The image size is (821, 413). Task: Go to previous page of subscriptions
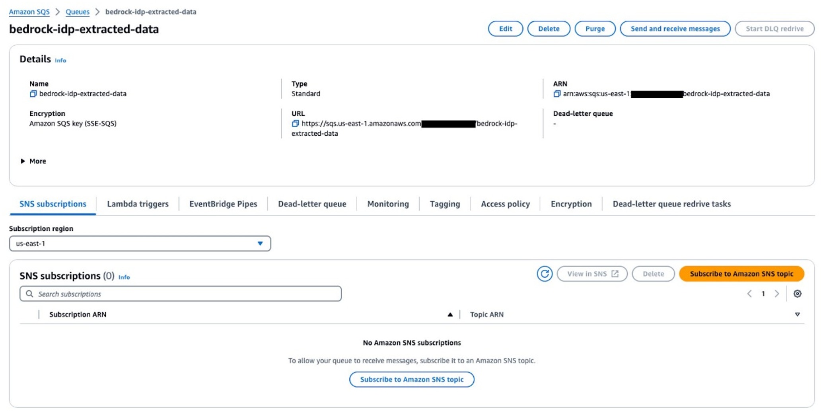pyautogui.click(x=749, y=294)
